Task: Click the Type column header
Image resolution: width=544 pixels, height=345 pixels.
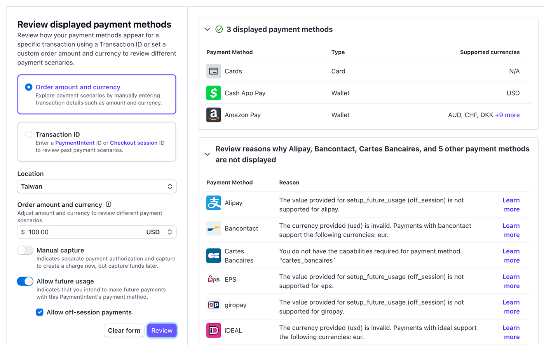Action: (338, 52)
